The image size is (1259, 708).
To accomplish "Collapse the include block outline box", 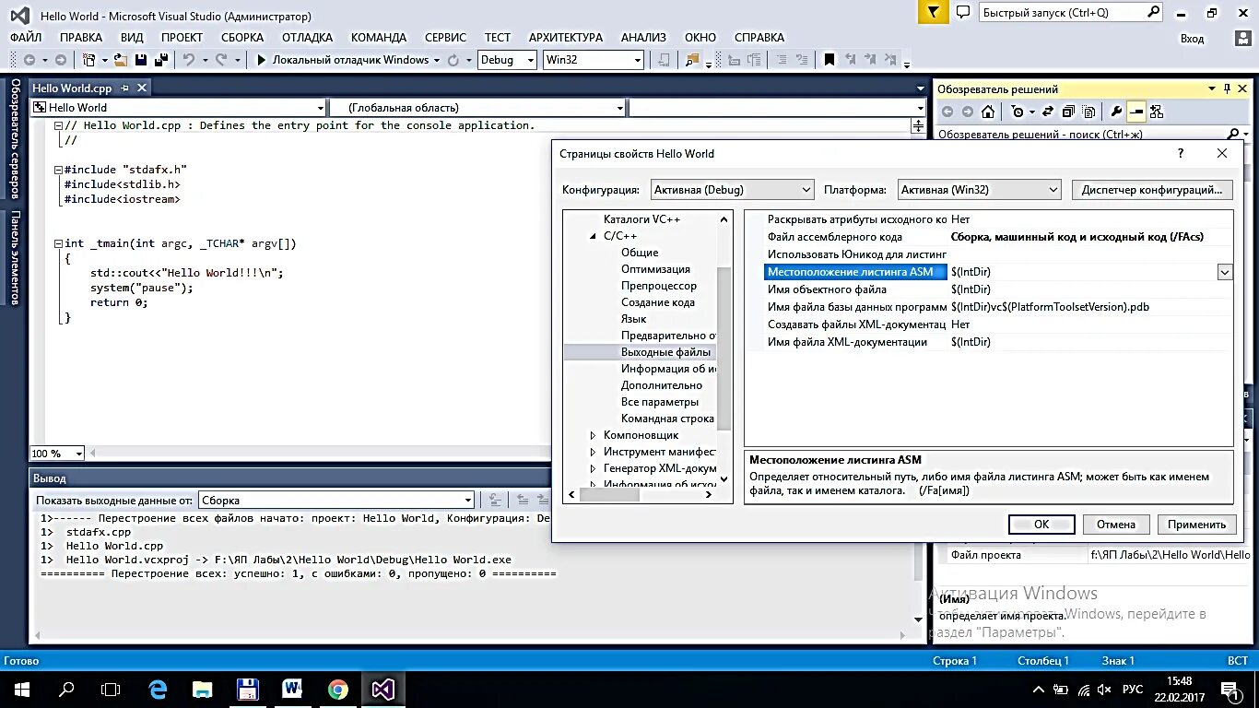I will [58, 170].
